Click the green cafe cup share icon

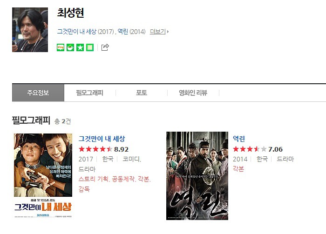click(x=70, y=47)
